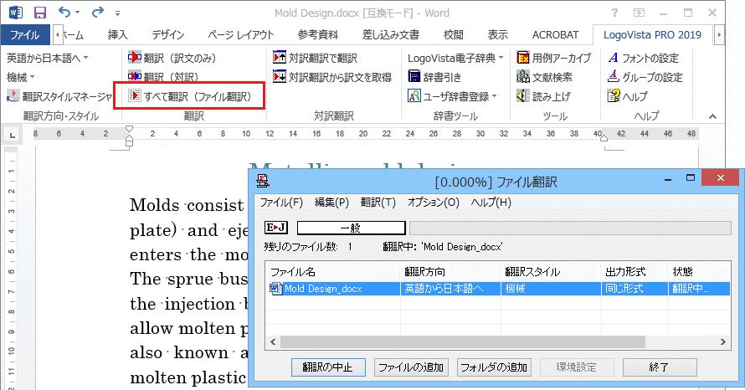Image resolution: width=745 pixels, height=390 pixels.
Task: Sort by 翻訳方向 column header
Action: click(450, 272)
